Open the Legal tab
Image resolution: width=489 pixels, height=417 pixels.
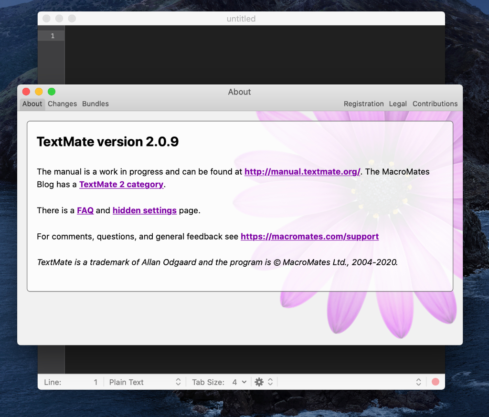[398, 104]
